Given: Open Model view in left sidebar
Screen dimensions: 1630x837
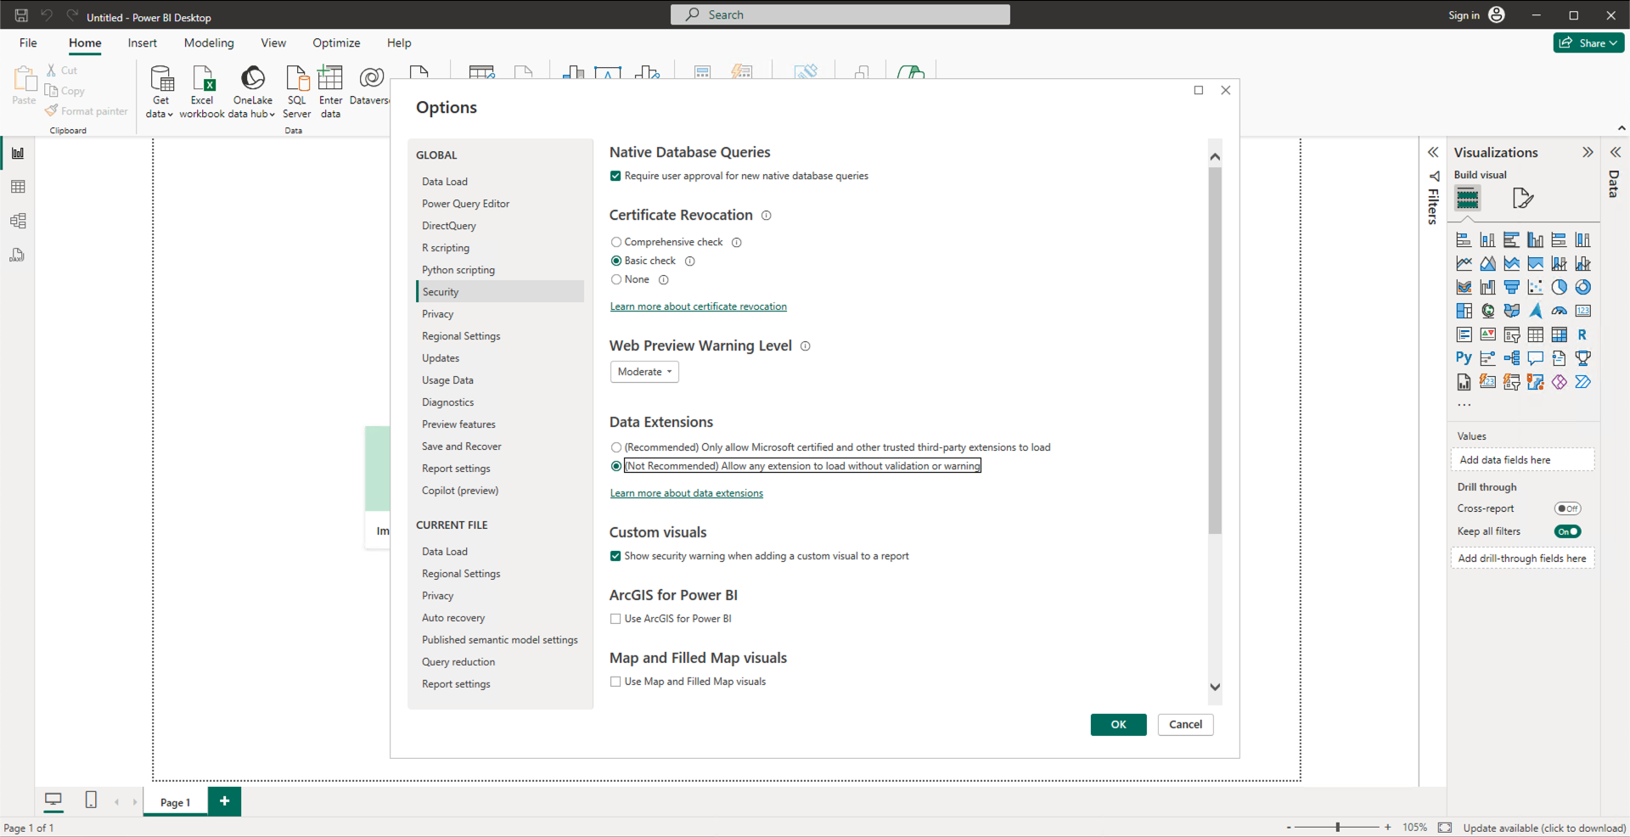Looking at the screenshot, I should 18,221.
